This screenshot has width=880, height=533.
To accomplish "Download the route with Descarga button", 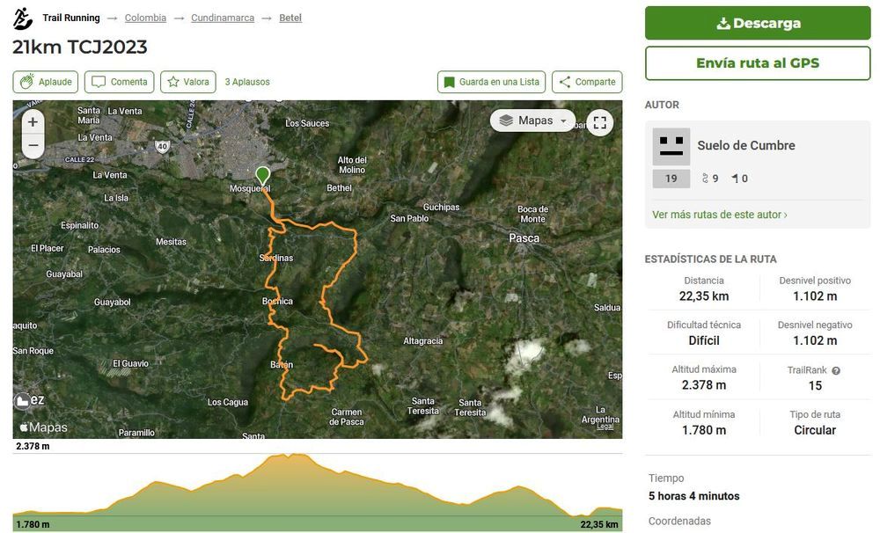I will pyautogui.click(x=758, y=23).
